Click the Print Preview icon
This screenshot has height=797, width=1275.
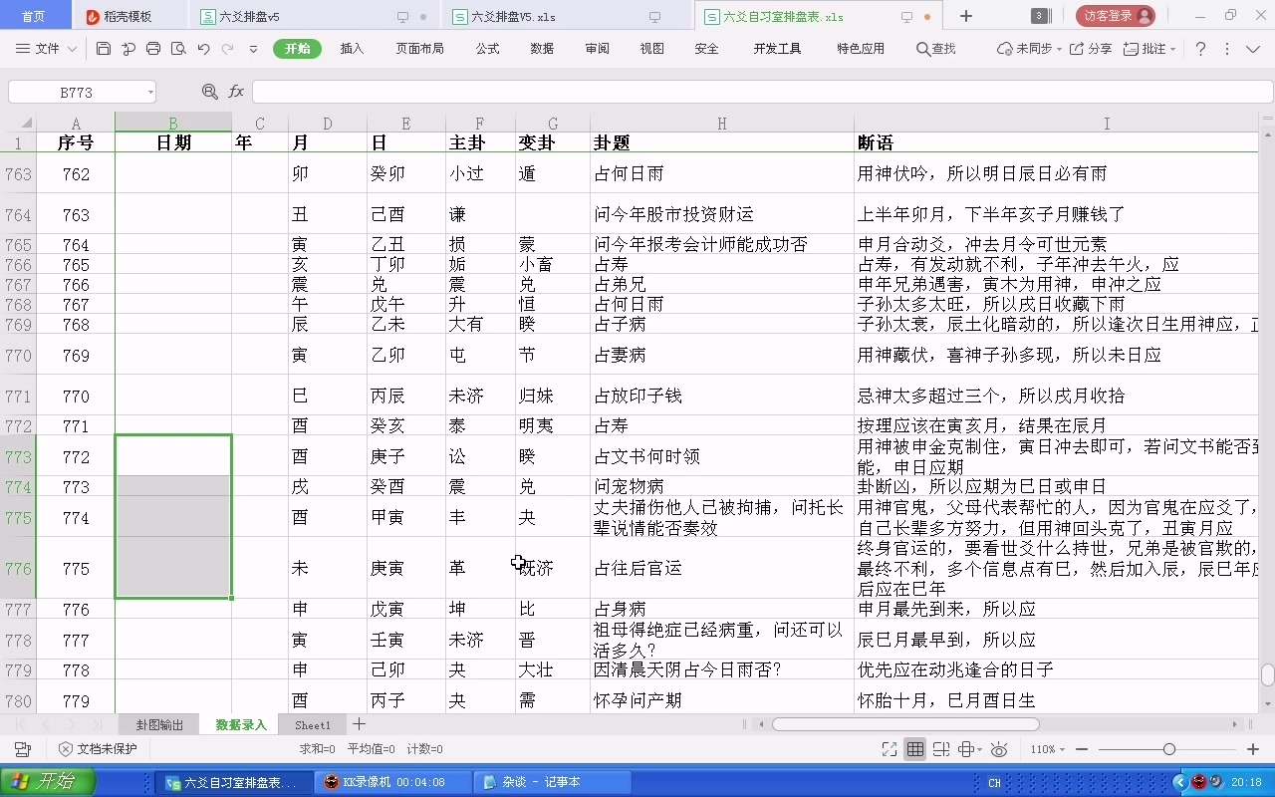[178, 49]
